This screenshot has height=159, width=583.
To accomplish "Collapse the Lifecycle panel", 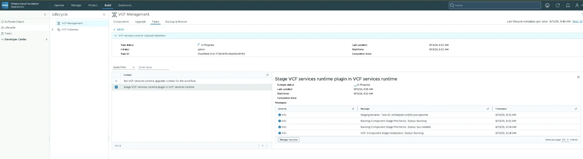I will 104,15.
